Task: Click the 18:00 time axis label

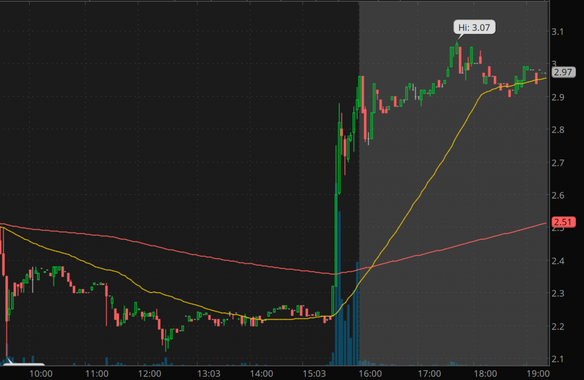Action: (482, 374)
